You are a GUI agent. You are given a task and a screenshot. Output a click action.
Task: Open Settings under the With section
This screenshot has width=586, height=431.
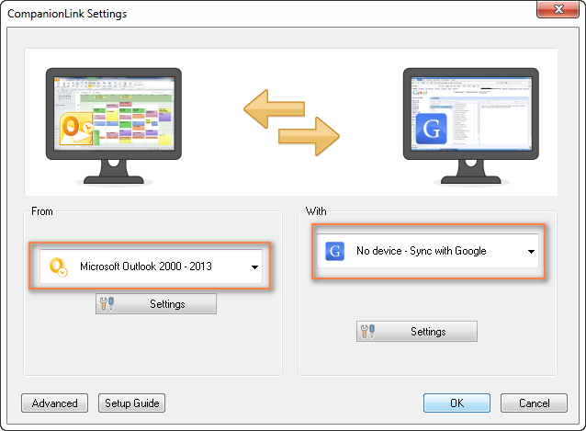[417, 331]
